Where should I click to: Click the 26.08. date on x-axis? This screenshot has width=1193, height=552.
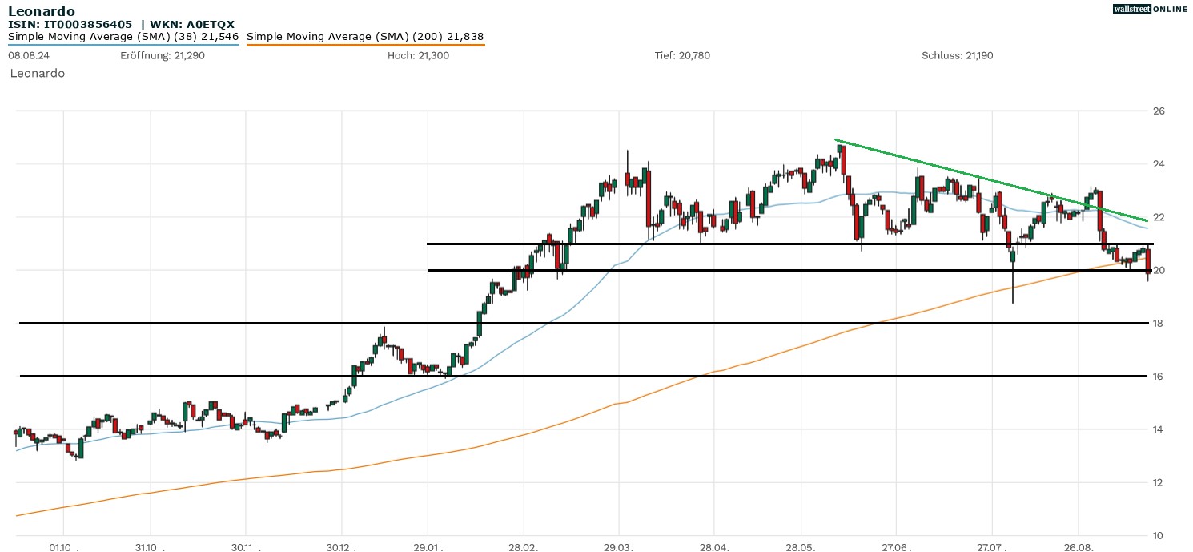pos(1079,547)
